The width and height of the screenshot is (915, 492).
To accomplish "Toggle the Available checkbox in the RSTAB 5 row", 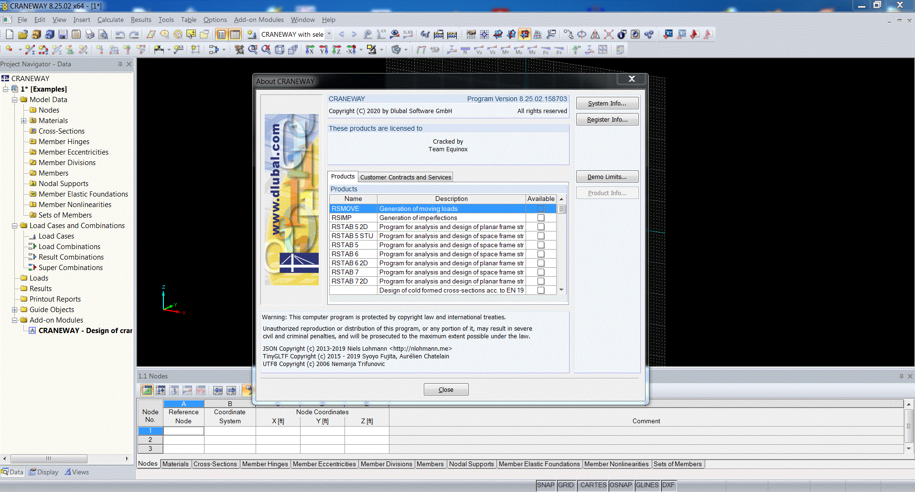I will coord(541,245).
